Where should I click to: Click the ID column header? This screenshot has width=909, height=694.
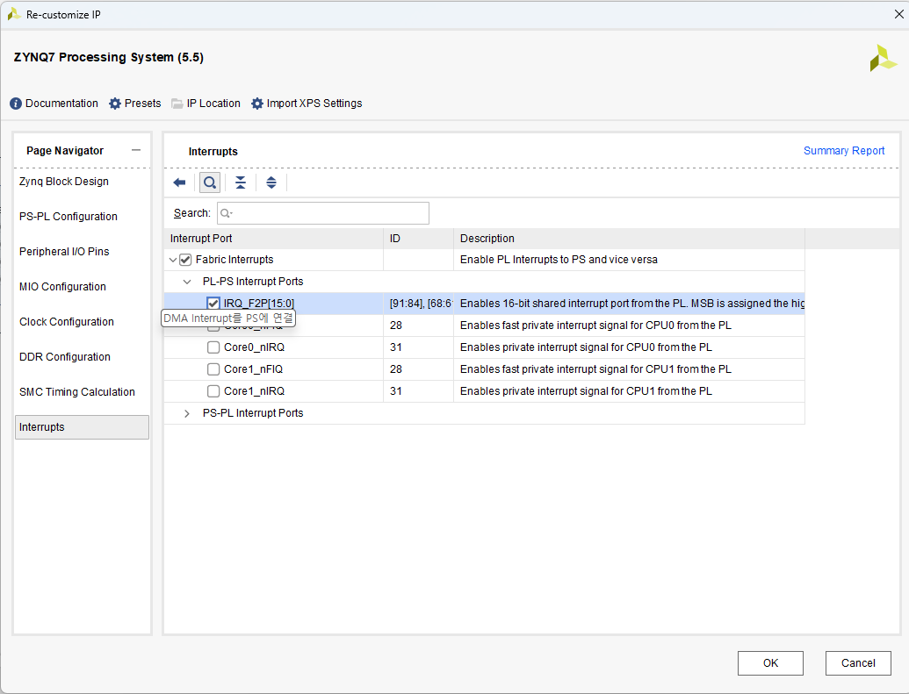[418, 239]
